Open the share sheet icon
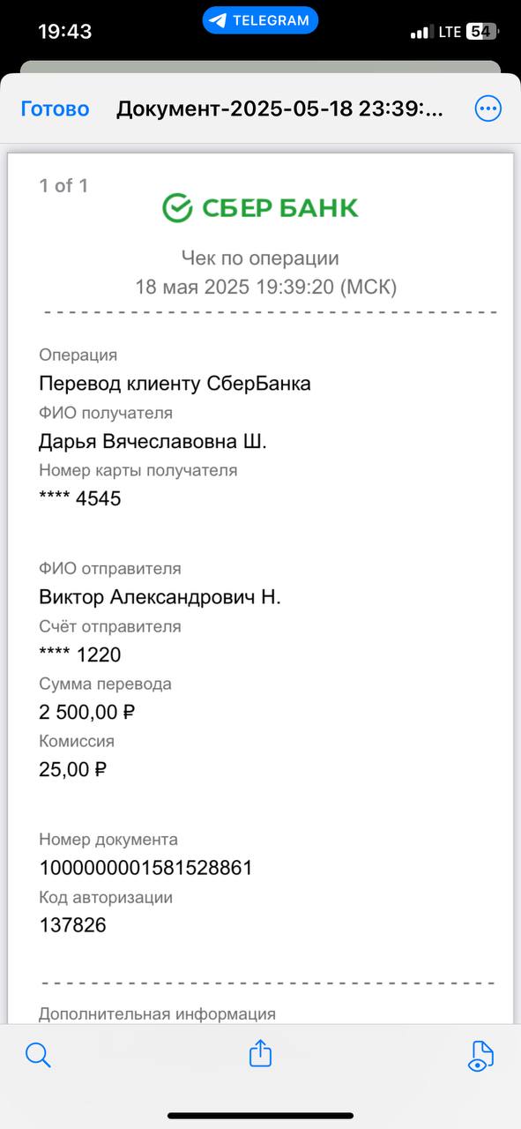Screen dimensions: 521x1129 260,1053
